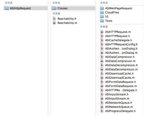Select the ASIProgressDelegate.h filename
The image size is (149, 116).
(120, 111)
